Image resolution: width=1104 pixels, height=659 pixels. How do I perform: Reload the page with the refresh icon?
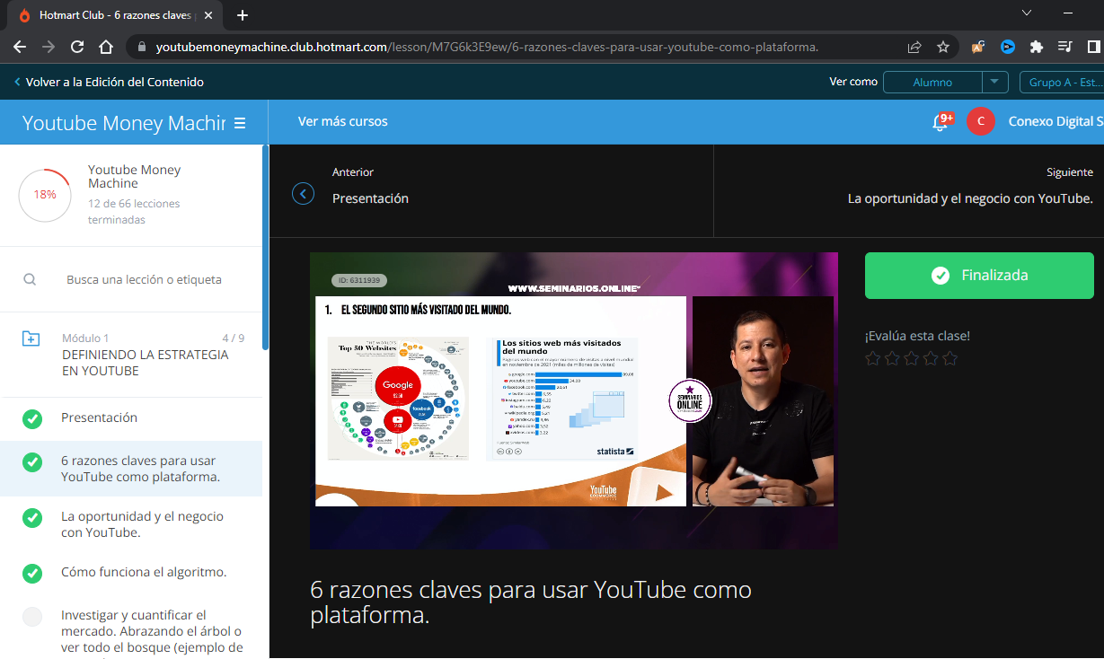[77, 47]
